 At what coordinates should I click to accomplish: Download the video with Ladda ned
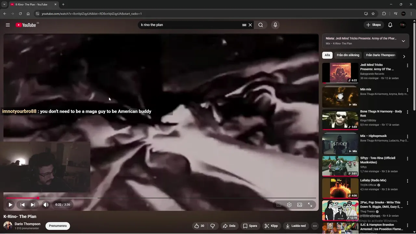pos(296,226)
